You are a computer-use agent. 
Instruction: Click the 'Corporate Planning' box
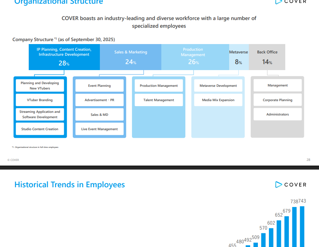click(x=278, y=100)
